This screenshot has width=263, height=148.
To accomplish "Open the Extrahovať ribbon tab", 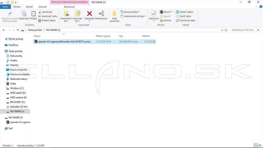I will [69, 7].
